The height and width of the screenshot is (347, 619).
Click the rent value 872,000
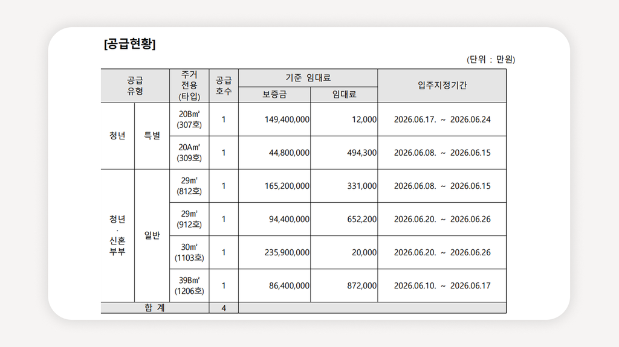[x=361, y=285]
